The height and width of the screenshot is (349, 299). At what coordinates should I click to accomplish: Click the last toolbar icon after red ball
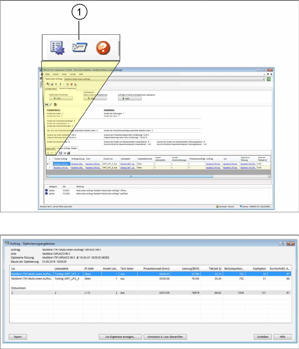pyautogui.click(x=75, y=84)
